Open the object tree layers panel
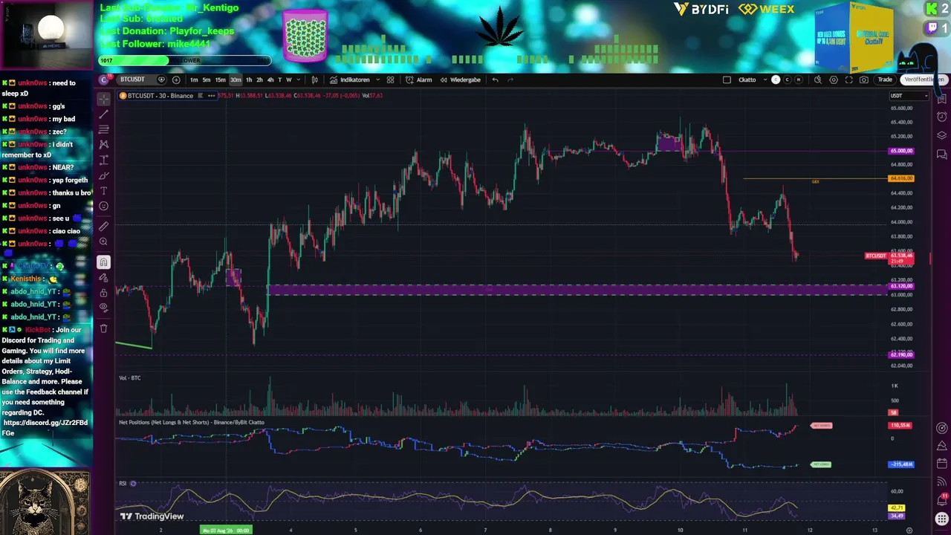951x535 pixels. pyautogui.click(x=941, y=135)
